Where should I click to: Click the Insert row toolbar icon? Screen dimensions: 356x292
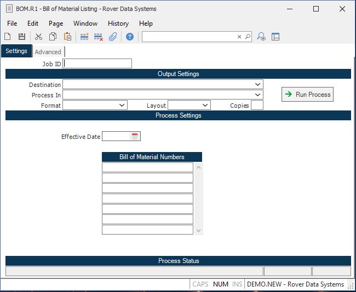pyautogui.click(x=84, y=37)
